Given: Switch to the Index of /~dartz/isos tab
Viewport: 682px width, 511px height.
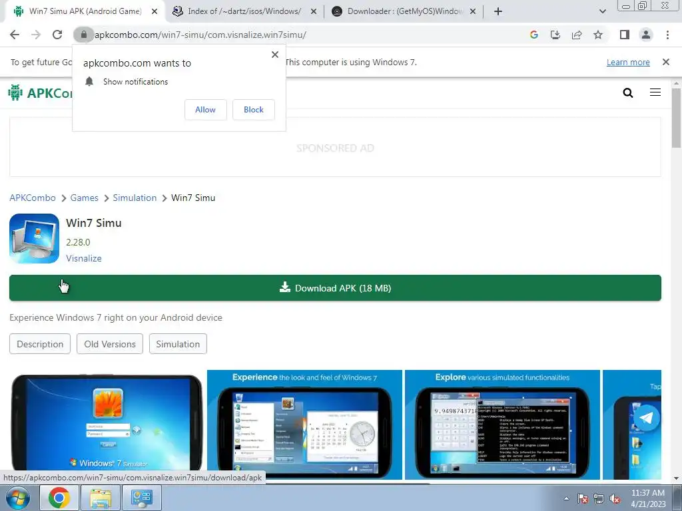Looking at the screenshot, I should pyautogui.click(x=244, y=11).
